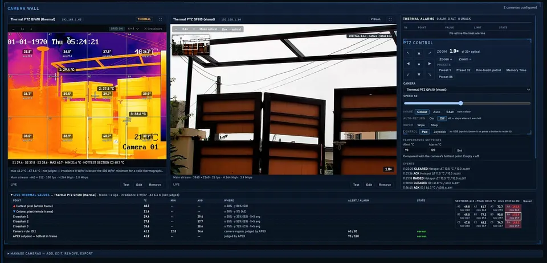Select Joystick control mode
This screenshot has width=547, height=263.
click(x=439, y=132)
